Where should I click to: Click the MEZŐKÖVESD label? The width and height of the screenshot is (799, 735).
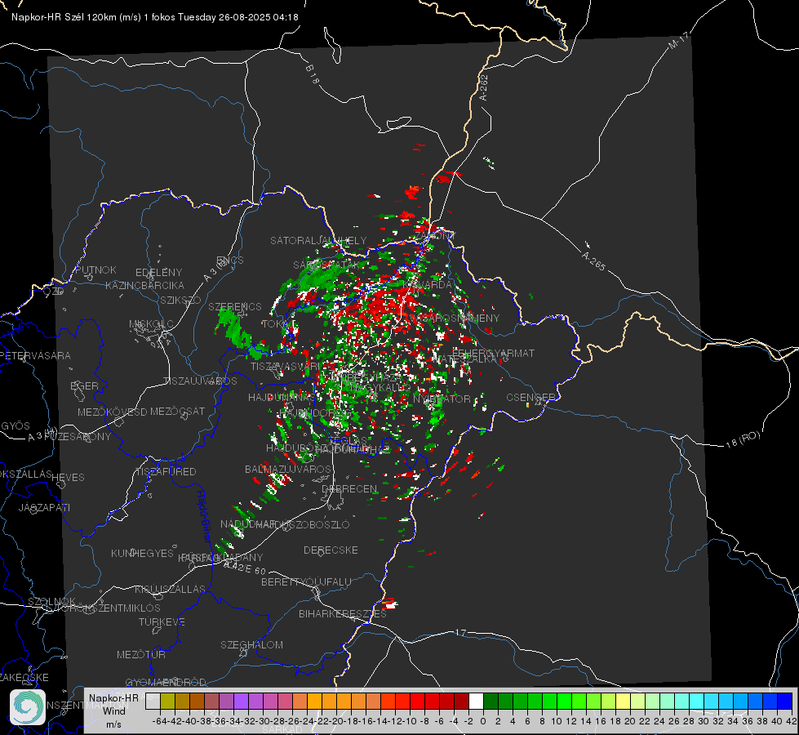tap(112, 412)
